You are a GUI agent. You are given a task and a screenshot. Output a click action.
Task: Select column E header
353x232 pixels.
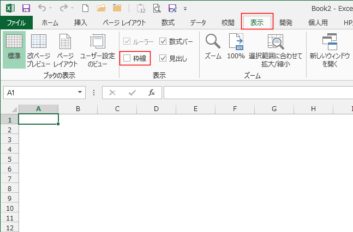196,109
